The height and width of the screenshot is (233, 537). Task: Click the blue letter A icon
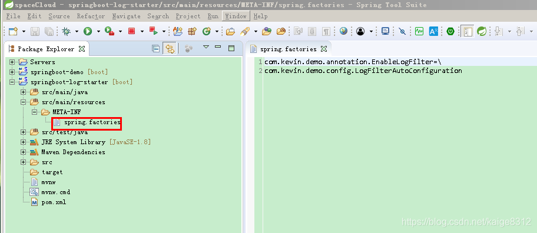point(433,31)
